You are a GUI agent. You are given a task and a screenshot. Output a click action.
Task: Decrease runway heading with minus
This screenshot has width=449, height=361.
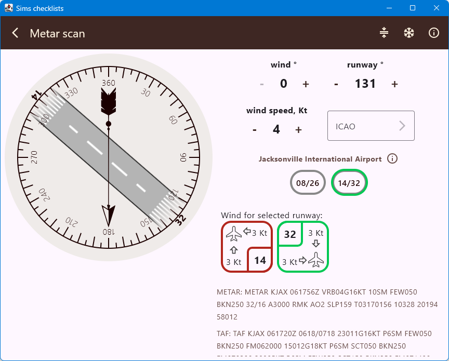(336, 84)
